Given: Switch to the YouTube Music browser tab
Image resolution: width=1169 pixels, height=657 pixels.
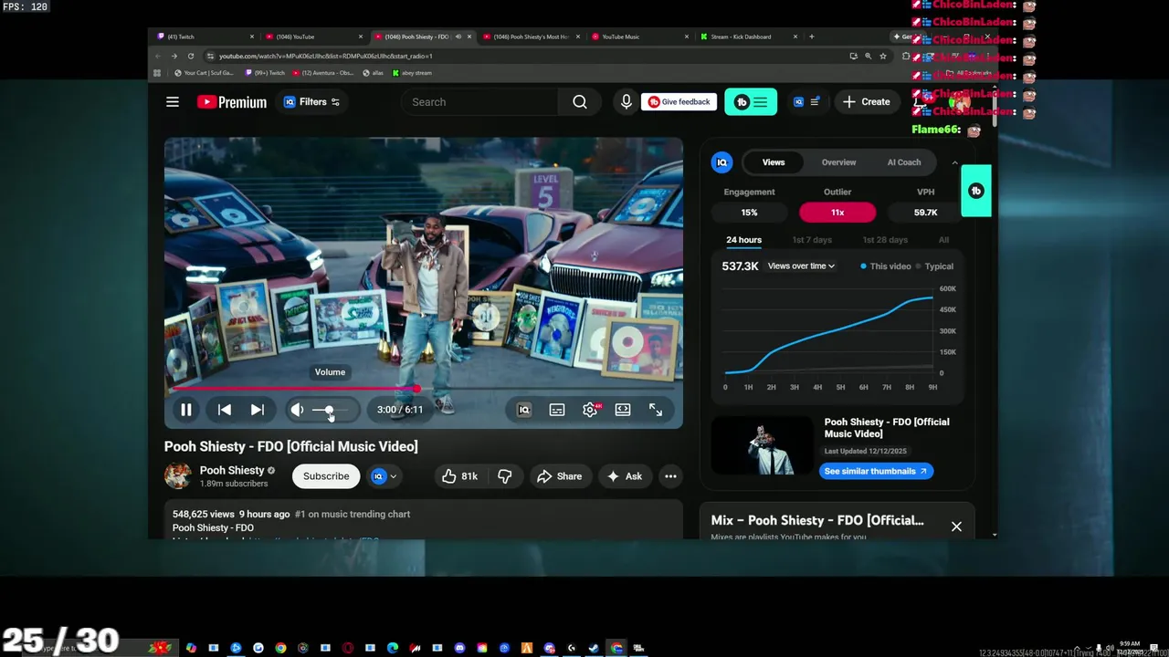Looking at the screenshot, I should 639,36.
